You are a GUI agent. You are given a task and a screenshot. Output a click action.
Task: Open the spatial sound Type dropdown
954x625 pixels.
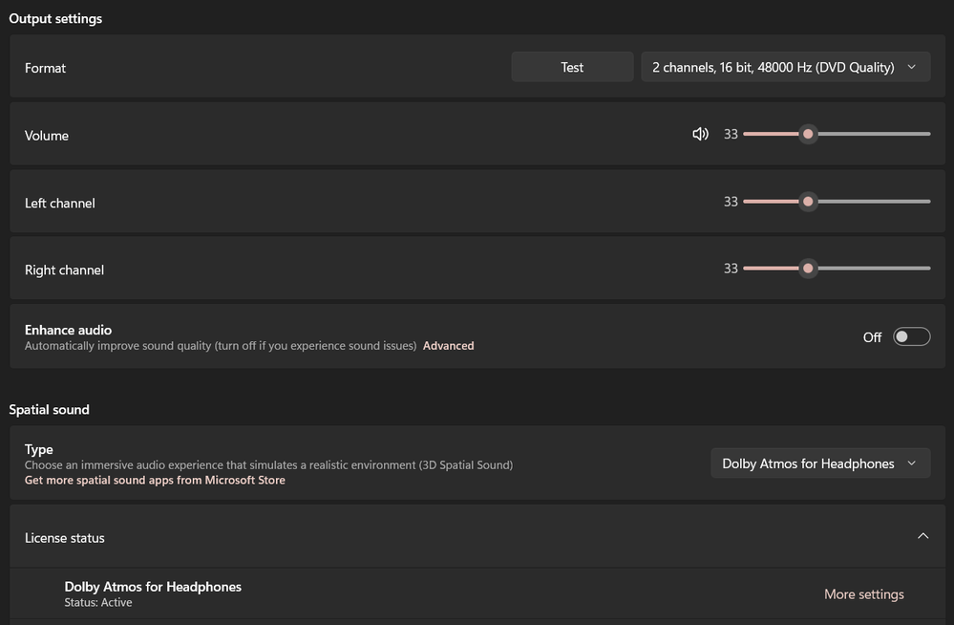click(819, 463)
